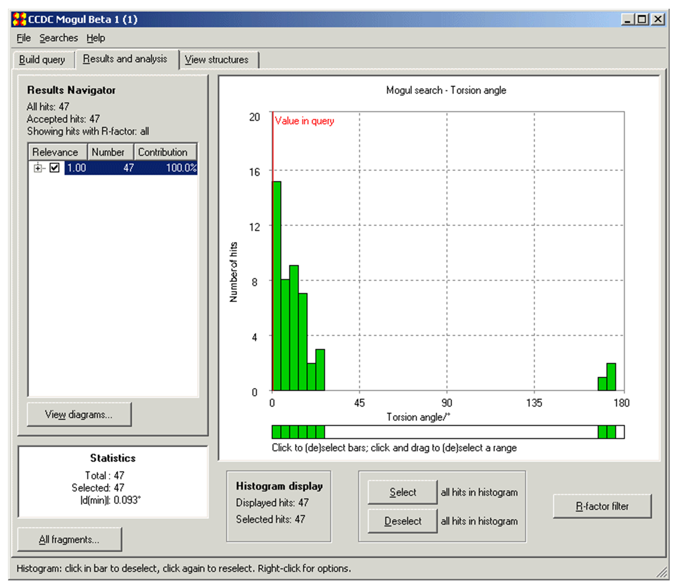The height and width of the screenshot is (588, 678).
Task: Click the rightmost green bar near 180
Action: [611, 377]
